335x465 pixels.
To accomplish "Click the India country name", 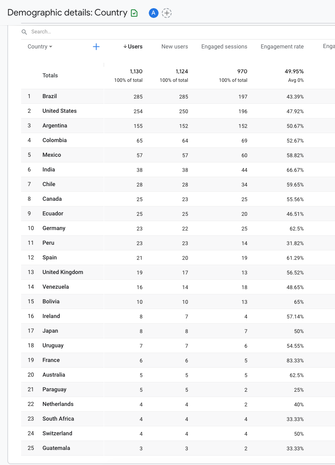I will tap(49, 170).
